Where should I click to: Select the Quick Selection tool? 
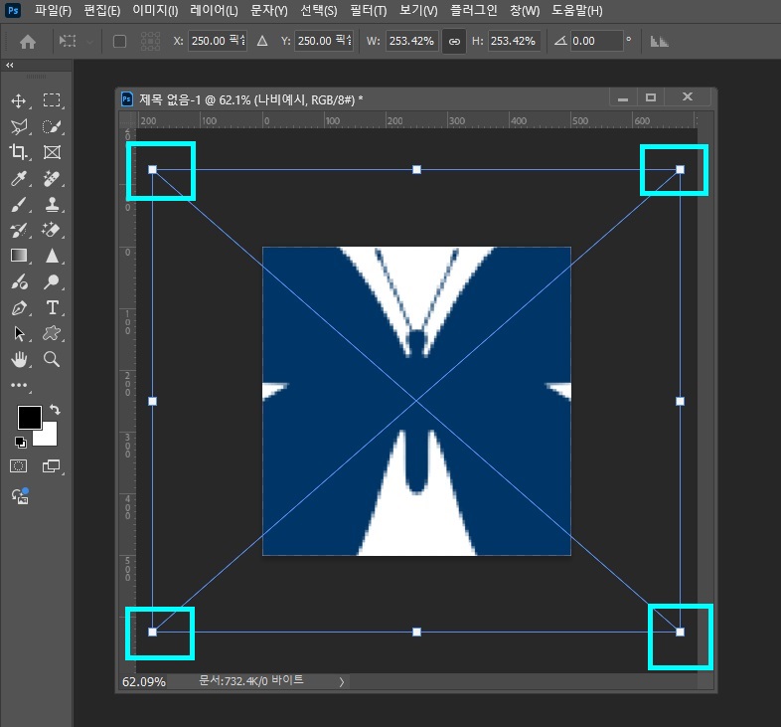coord(52,126)
